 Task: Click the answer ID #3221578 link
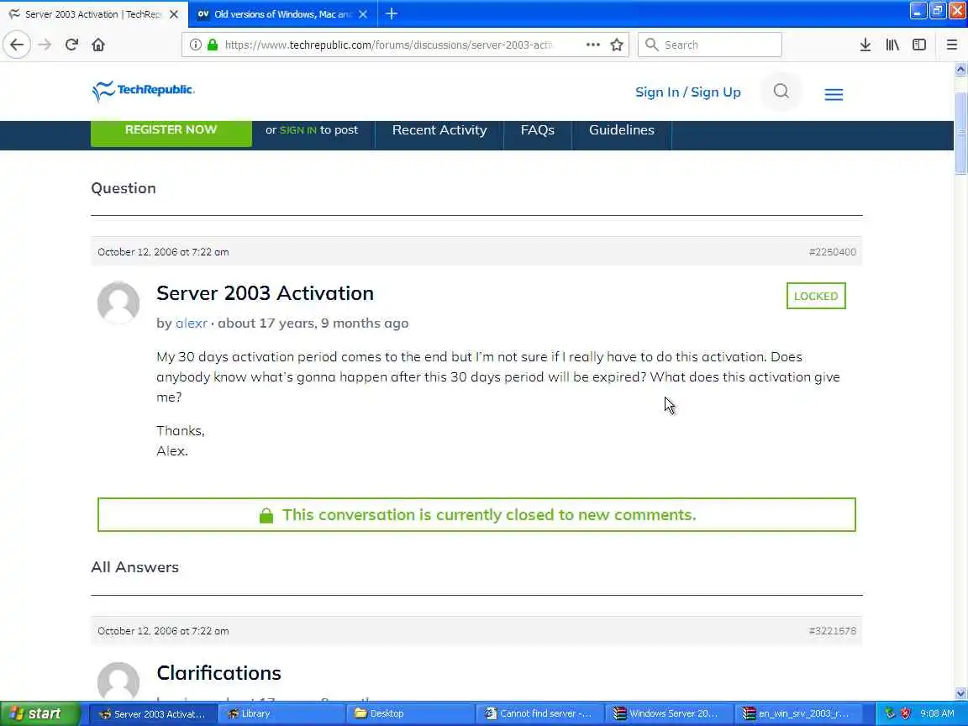click(832, 631)
